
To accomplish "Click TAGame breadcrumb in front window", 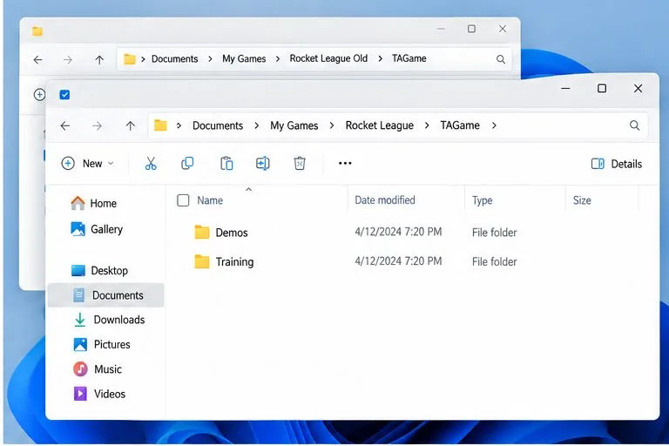I will pyautogui.click(x=460, y=125).
